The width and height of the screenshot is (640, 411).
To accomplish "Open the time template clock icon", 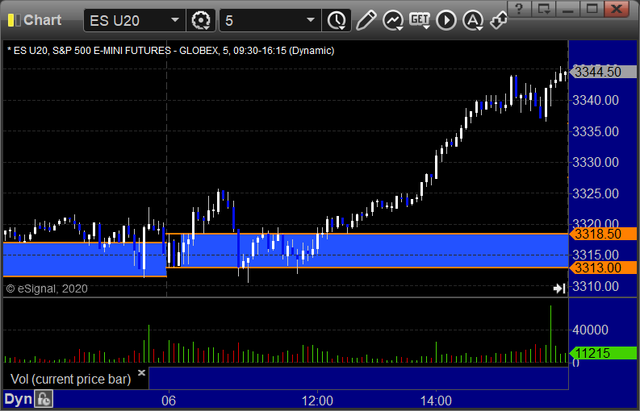I will tap(337, 20).
